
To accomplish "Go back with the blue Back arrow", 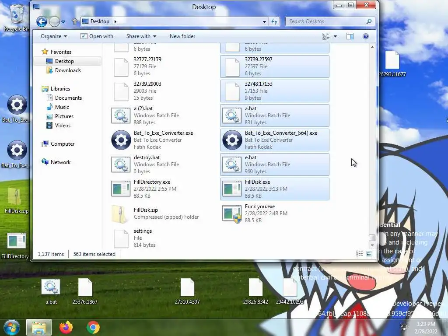I will [42, 21].
